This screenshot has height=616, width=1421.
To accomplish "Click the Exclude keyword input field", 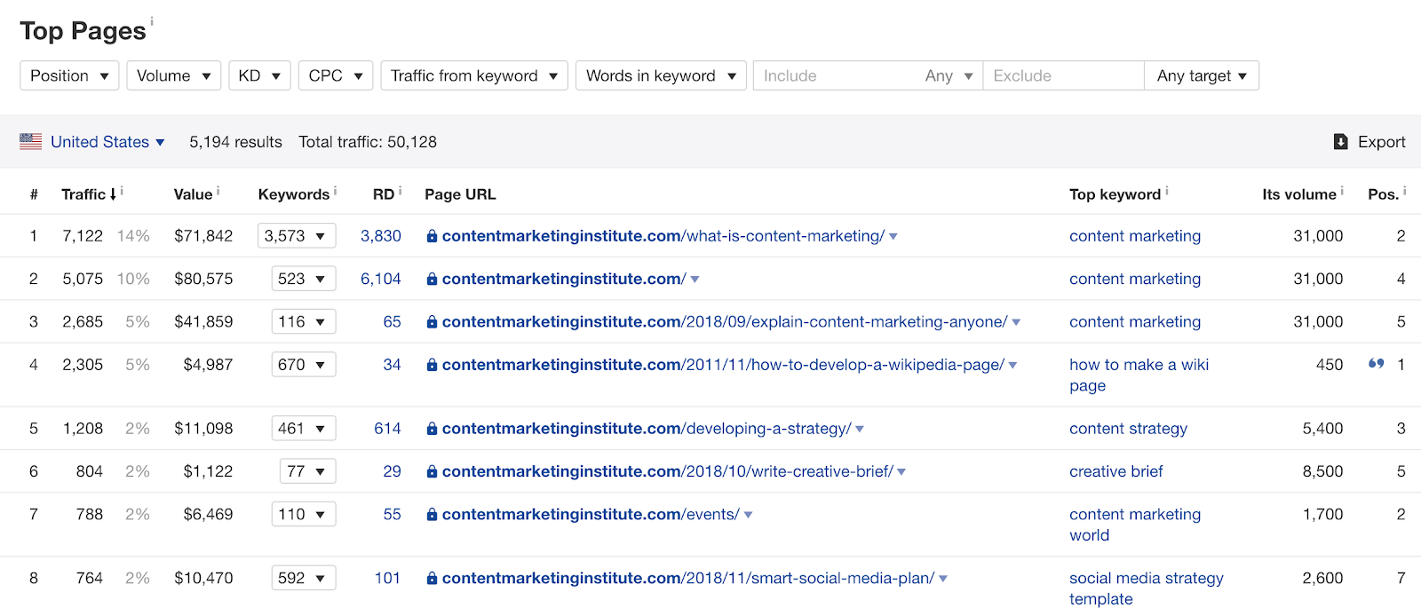I will click(x=1063, y=75).
